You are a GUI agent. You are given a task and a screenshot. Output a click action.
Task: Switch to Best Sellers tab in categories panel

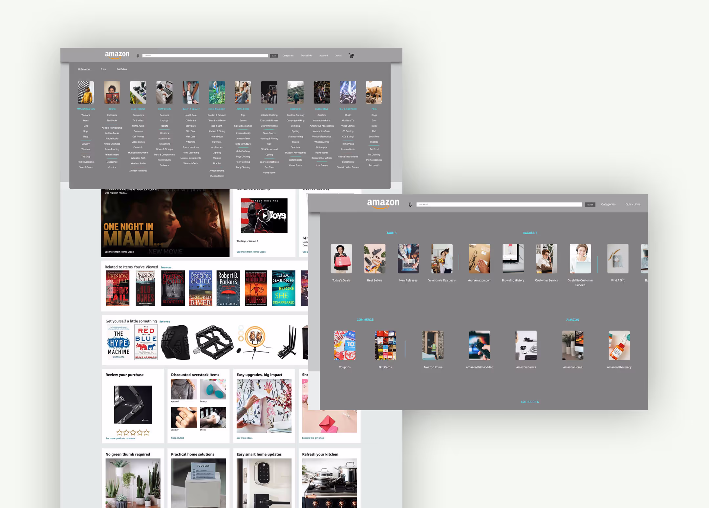pyautogui.click(x=121, y=69)
